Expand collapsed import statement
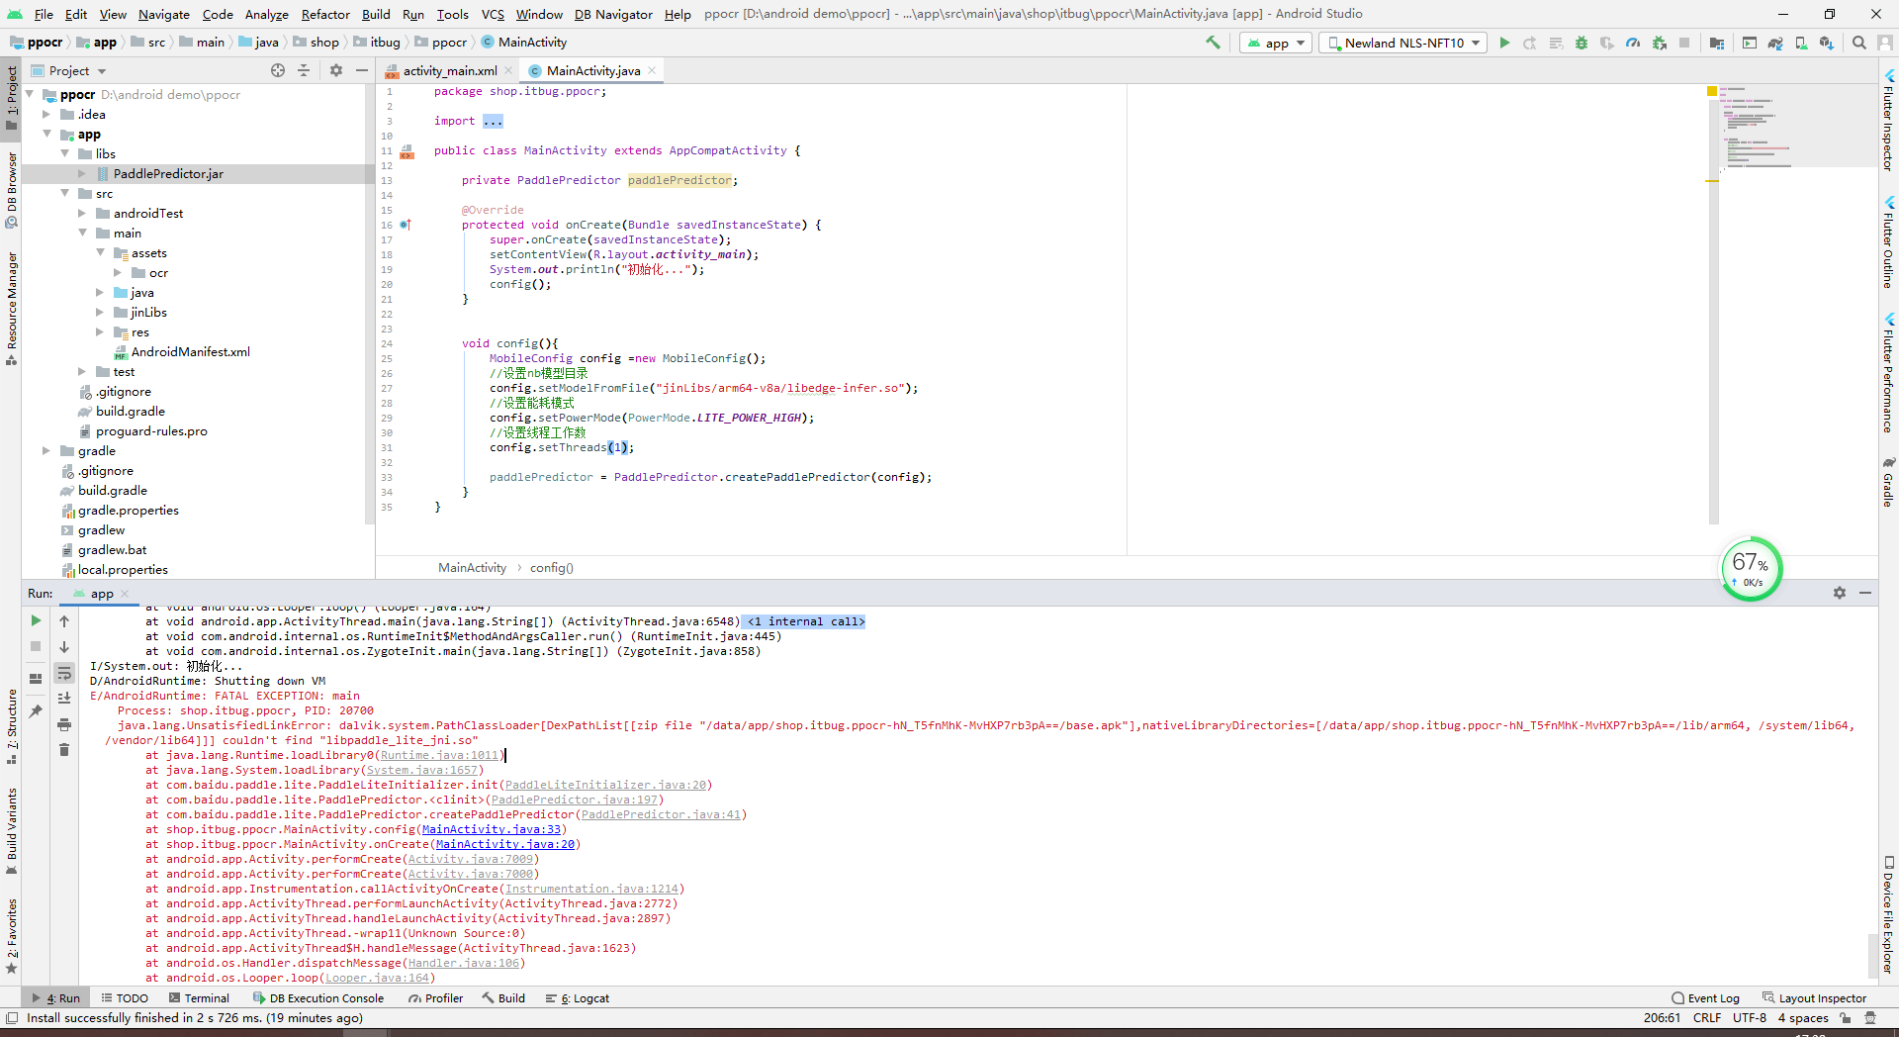 (493, 121)
